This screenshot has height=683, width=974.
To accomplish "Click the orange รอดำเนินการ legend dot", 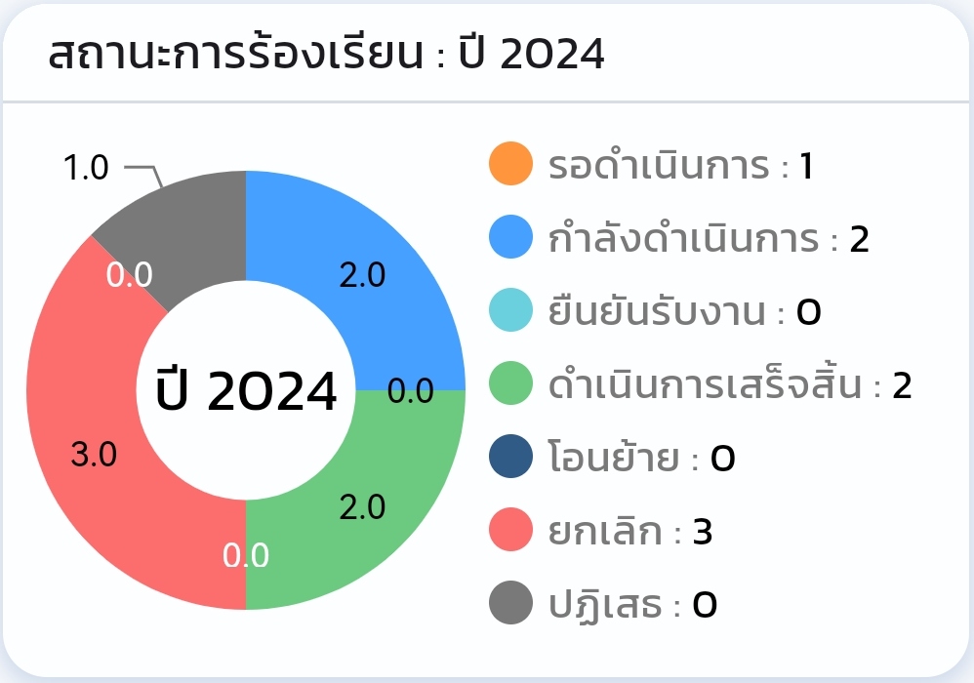I will (510, 164).
